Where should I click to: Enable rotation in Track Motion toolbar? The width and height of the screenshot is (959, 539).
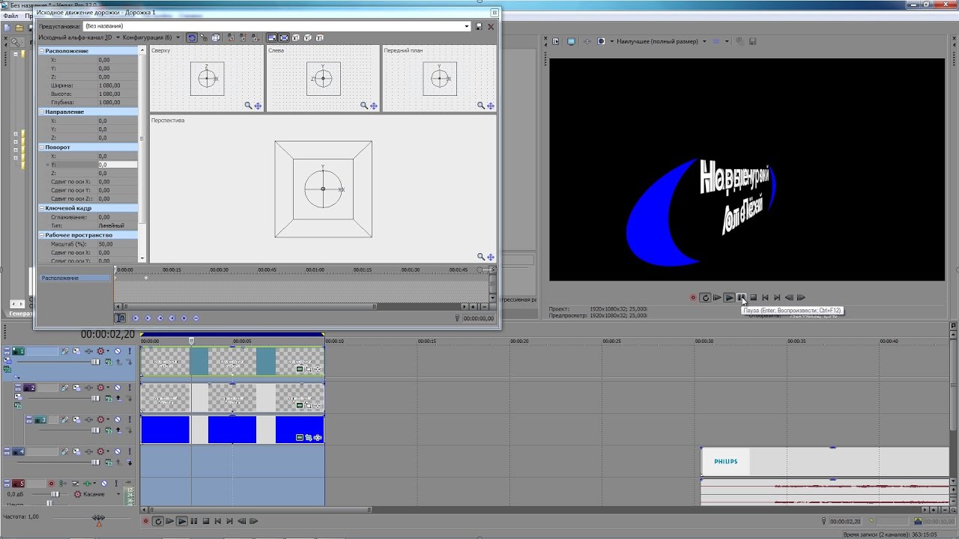[192, 37]
